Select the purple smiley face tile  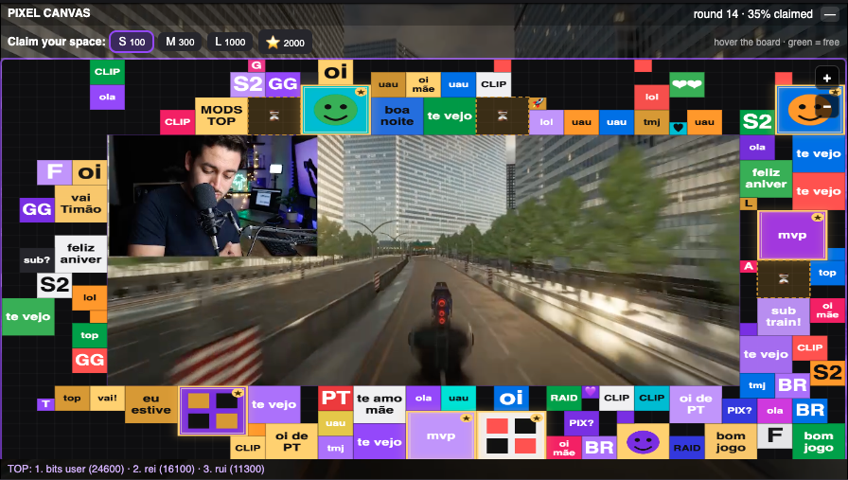coord(643,441)
